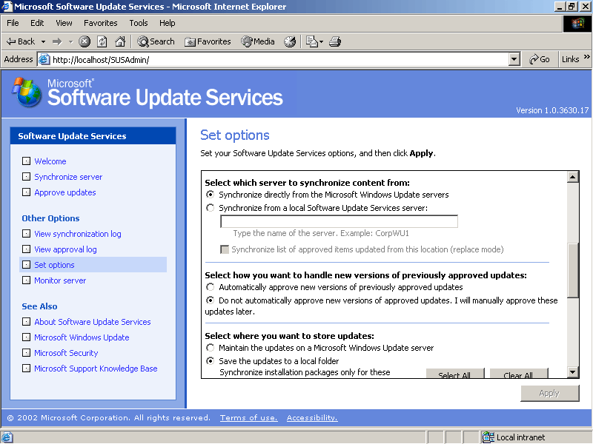Open the Approve updates link
Viewport: 593px width, 444px height.
point(65,192)
